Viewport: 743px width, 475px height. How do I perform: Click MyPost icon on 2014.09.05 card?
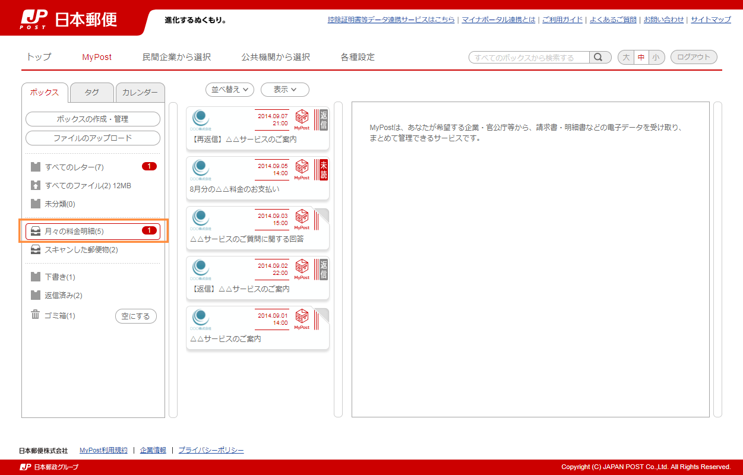pyautogui.click(x=302, y=170)
